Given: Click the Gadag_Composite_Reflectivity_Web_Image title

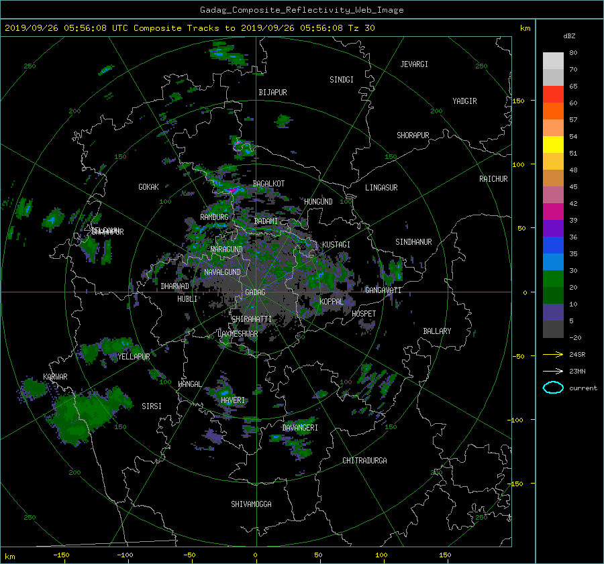Looking at the screenshot, I should [301, 10].
